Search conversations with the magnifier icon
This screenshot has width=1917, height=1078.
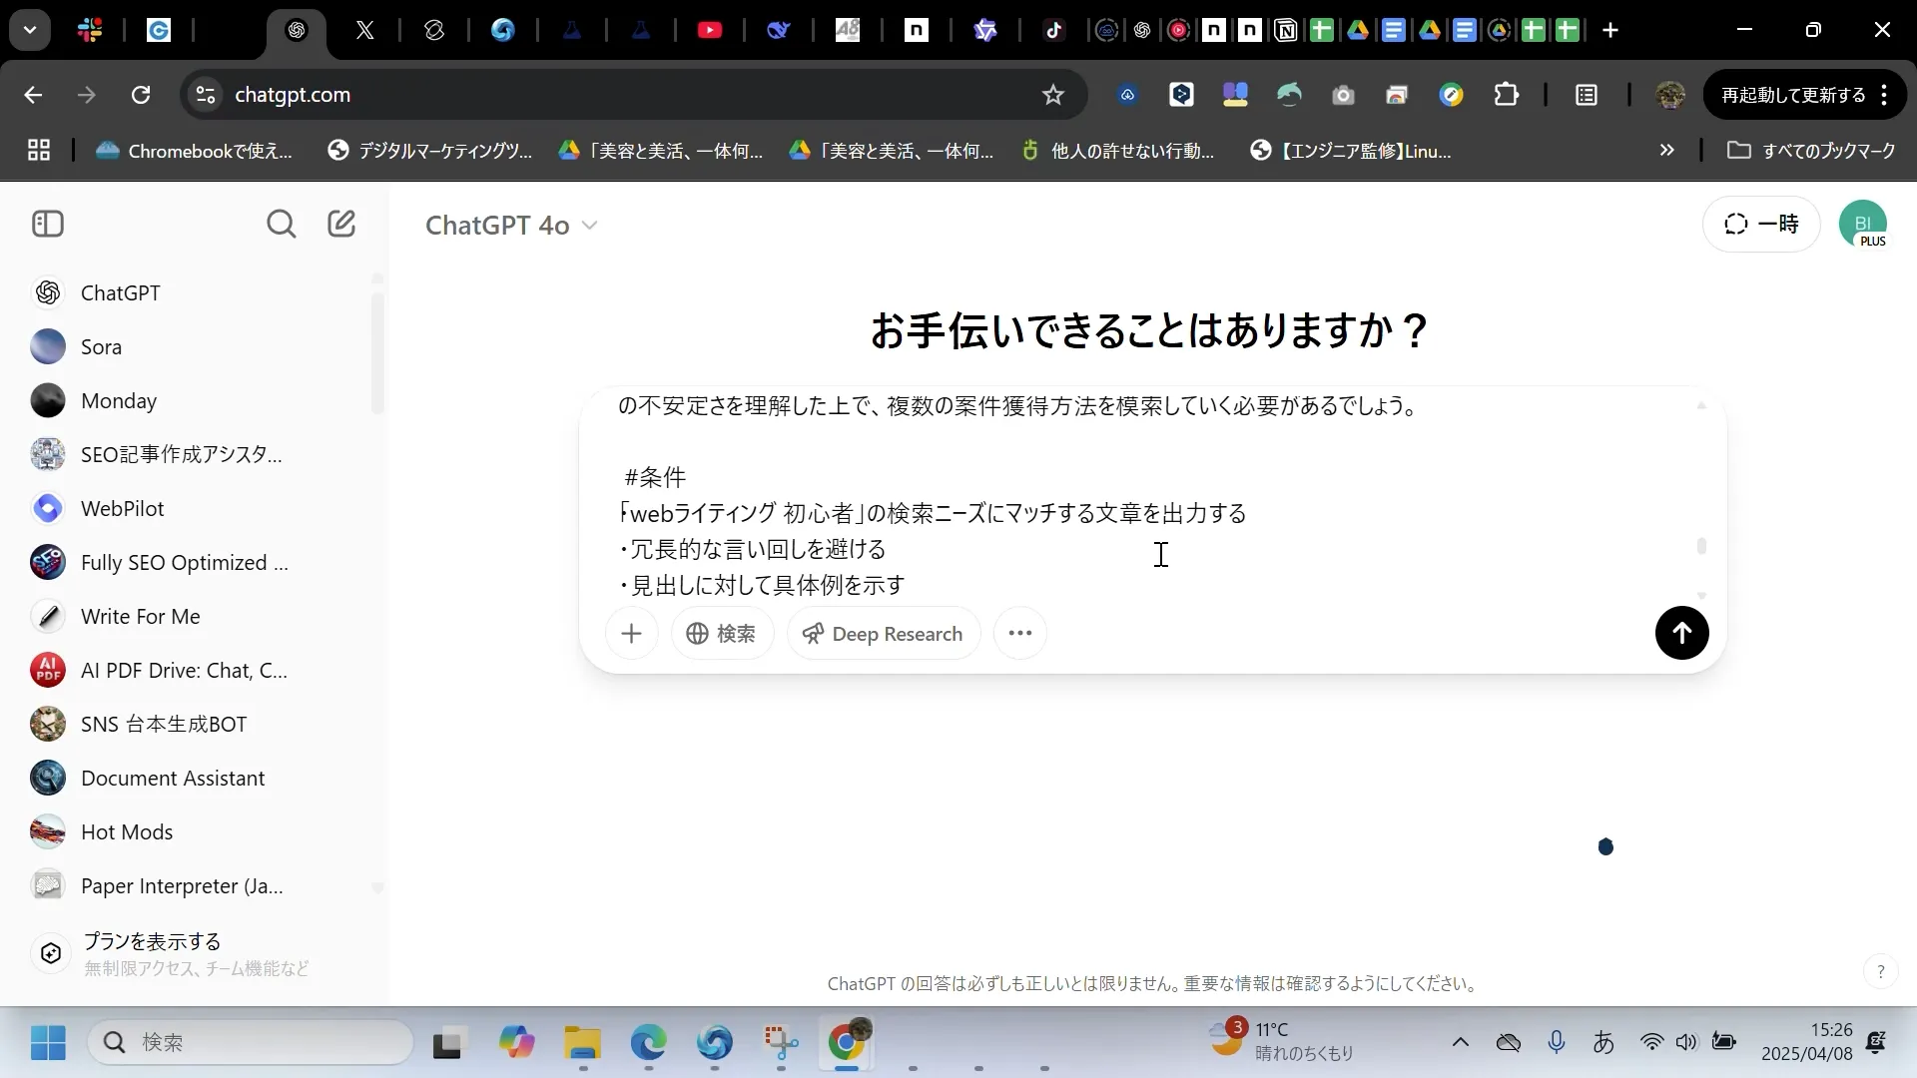283,224
